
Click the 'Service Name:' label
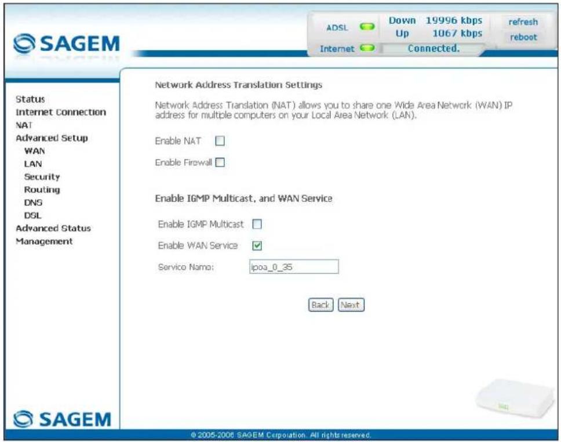pos(185,267)
